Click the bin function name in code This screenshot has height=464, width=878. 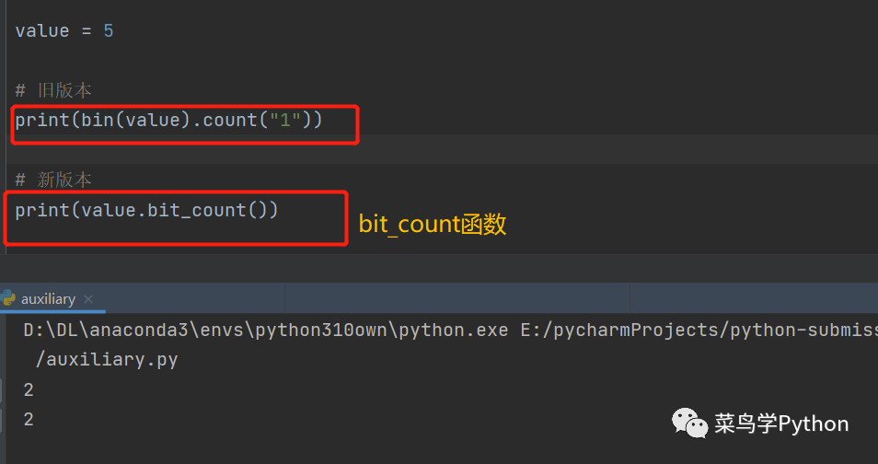(98, 120)
